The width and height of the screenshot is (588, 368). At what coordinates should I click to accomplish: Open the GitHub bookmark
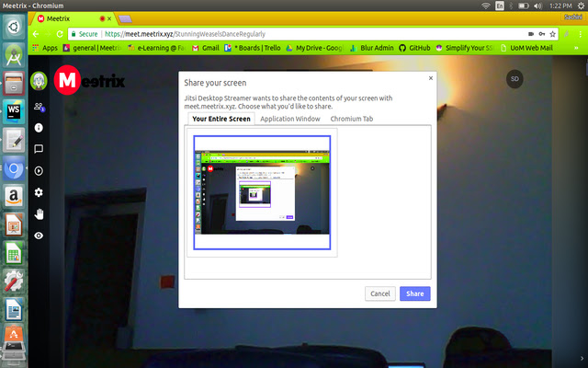414,48
